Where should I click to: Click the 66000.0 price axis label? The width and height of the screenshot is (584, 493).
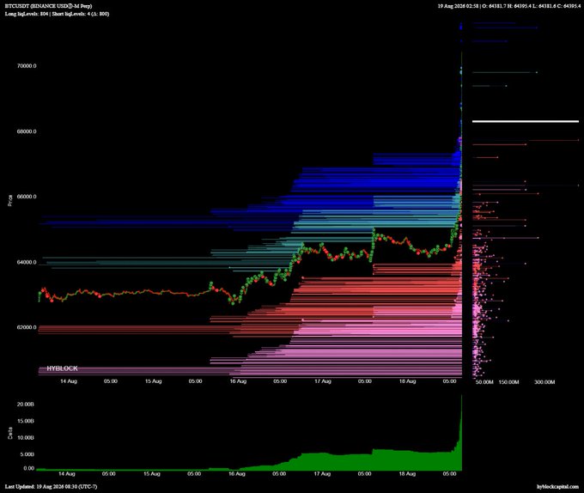(x=27, y=197)
